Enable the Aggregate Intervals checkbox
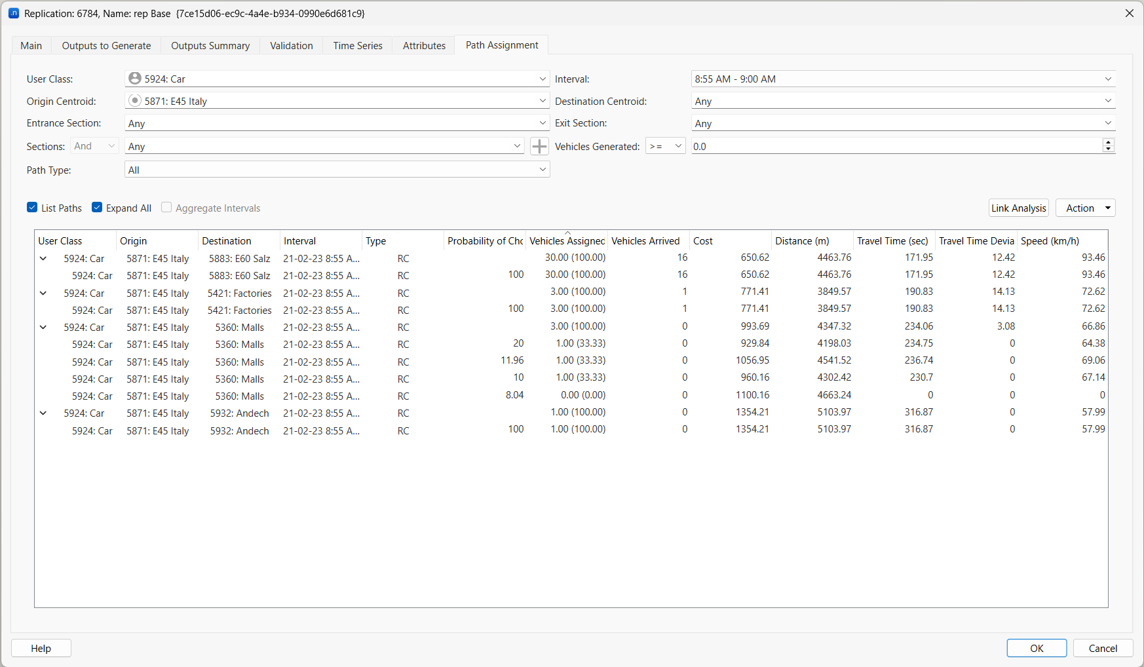Viewport: 1144px width, 667px height. tap(166, 207)
